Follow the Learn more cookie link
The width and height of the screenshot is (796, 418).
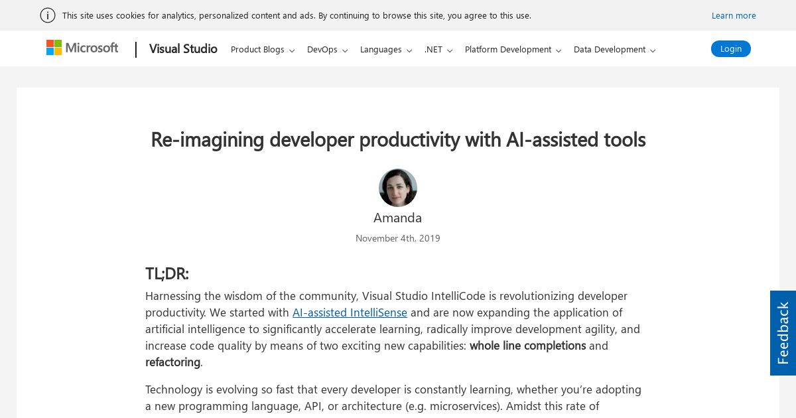pyautogui.click(x=734, y=15)
